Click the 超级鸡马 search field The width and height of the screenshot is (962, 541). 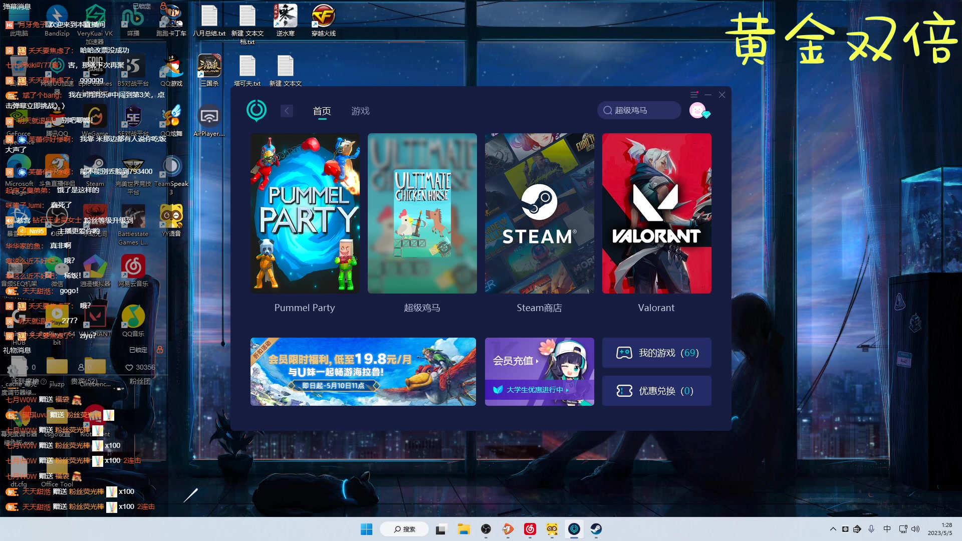(x=639, y=110)
